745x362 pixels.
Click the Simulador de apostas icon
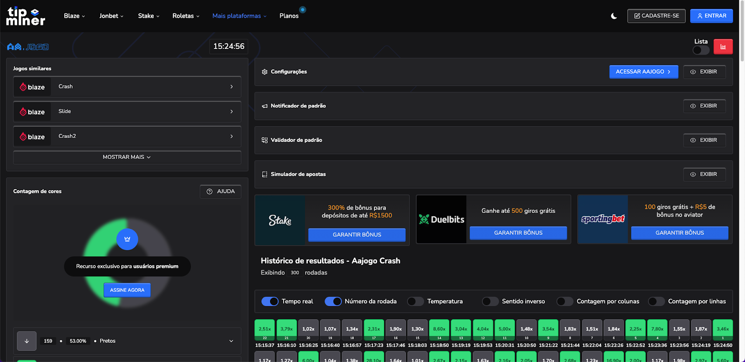264,174
